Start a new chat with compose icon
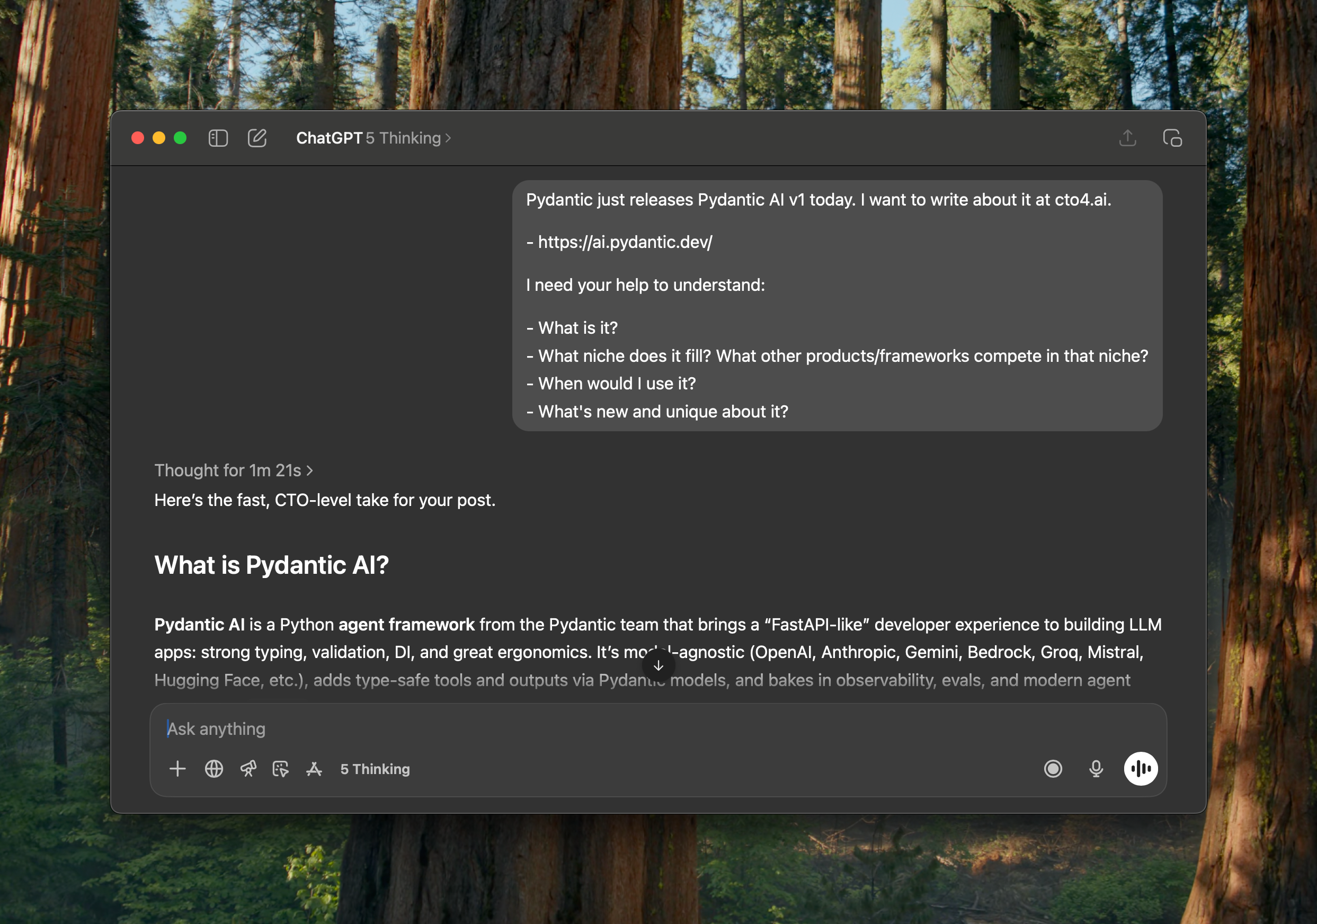This screenshot has height=924, width=1317. pos(257,138)
